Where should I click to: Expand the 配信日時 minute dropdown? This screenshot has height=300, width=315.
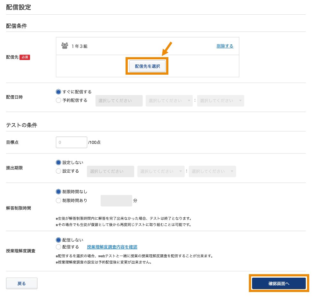[x=220, y=101]
